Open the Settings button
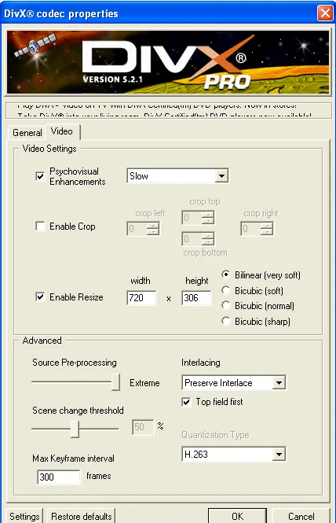336x523 pixels. (24, 516)
